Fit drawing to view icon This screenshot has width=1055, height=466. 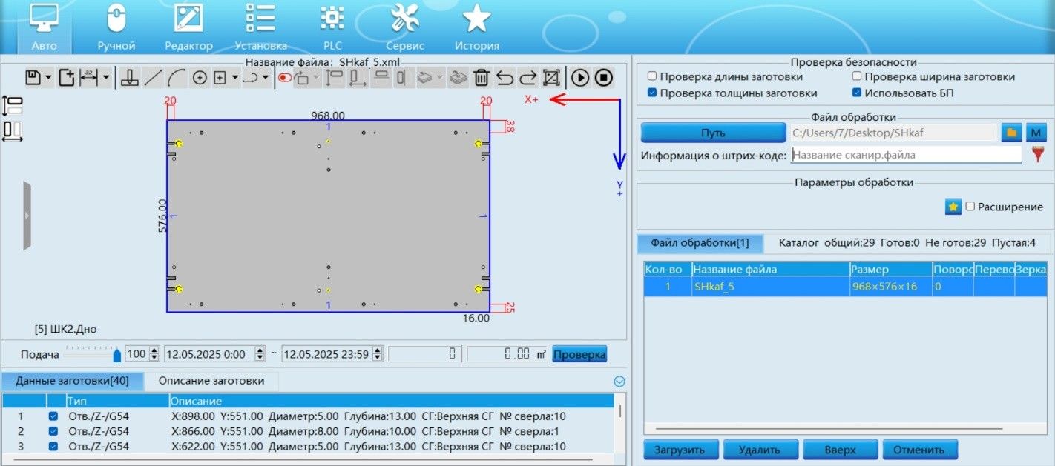[551, 77]
